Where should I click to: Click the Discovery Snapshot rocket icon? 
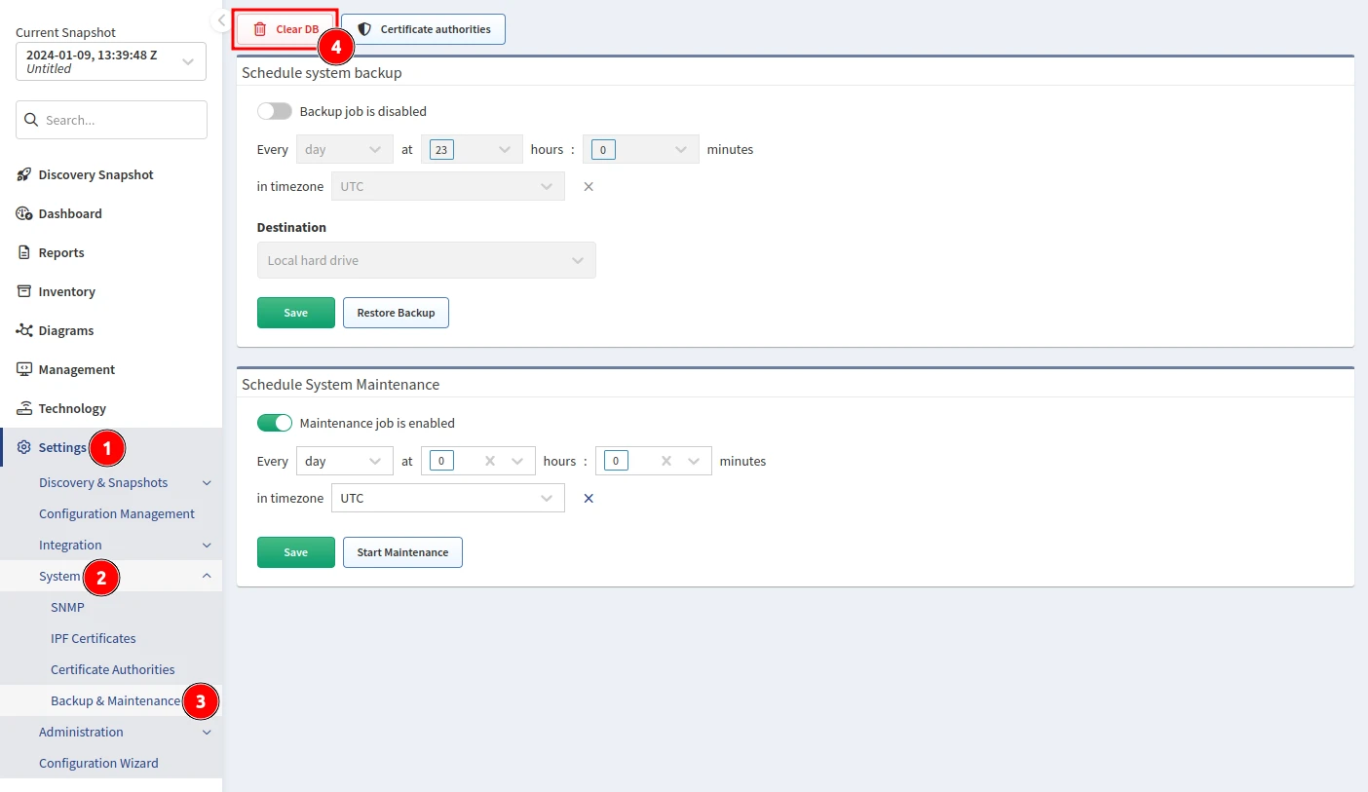[24, 174]
